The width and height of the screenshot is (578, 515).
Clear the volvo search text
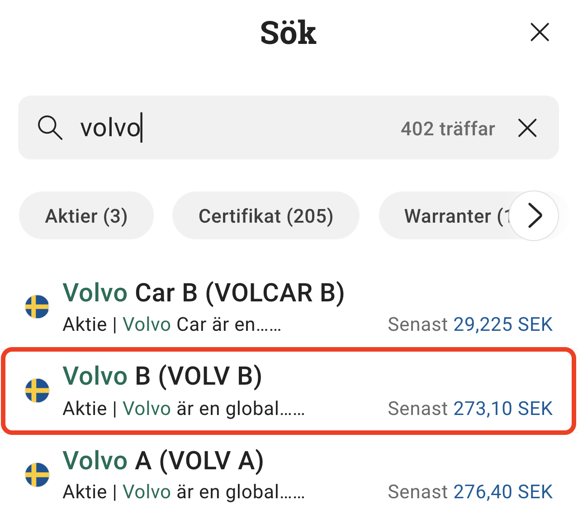click(527, 128)
